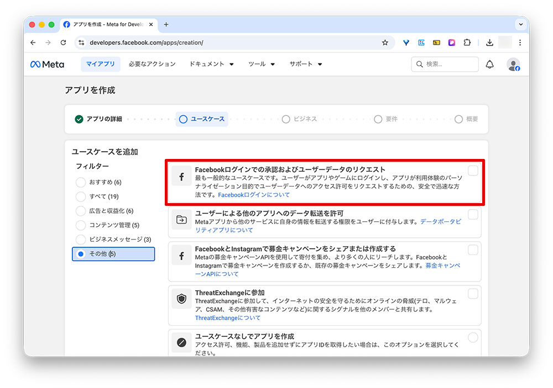Check the Facebook login use case checkbox

[x=473, y=171]
